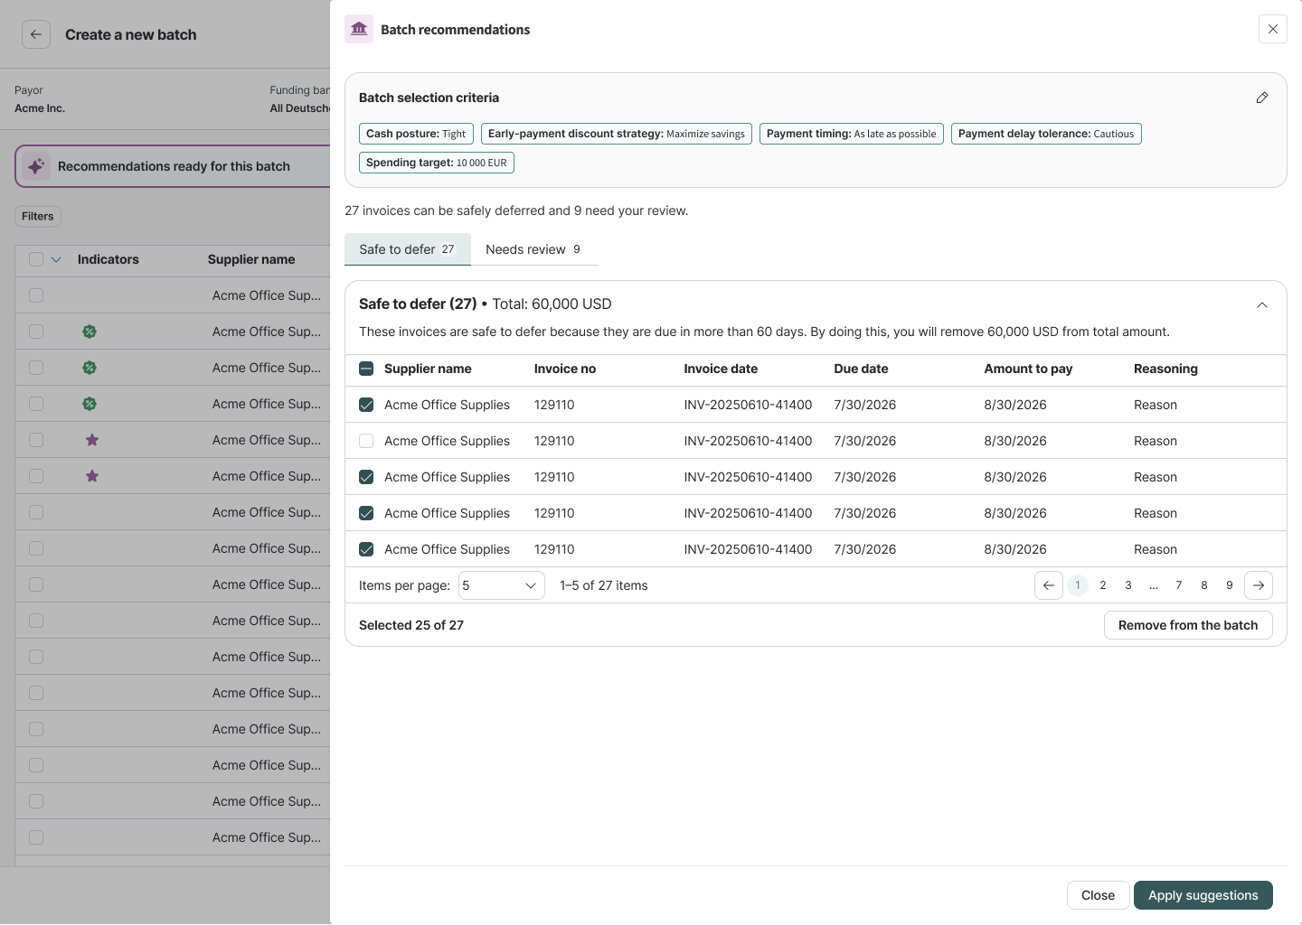Click the Invoice no column header
Screen dimensions: 1302x925
click(x=565, y=369)
